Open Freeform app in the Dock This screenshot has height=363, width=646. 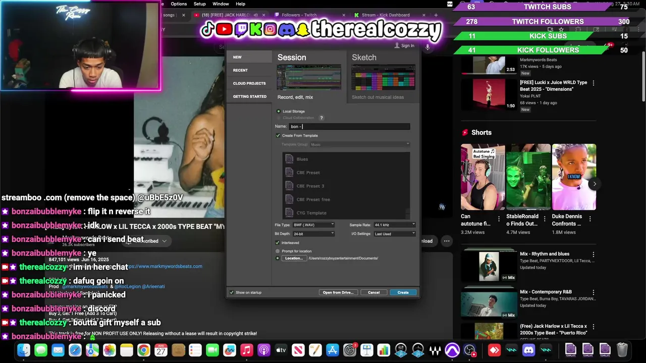point(230,350)
